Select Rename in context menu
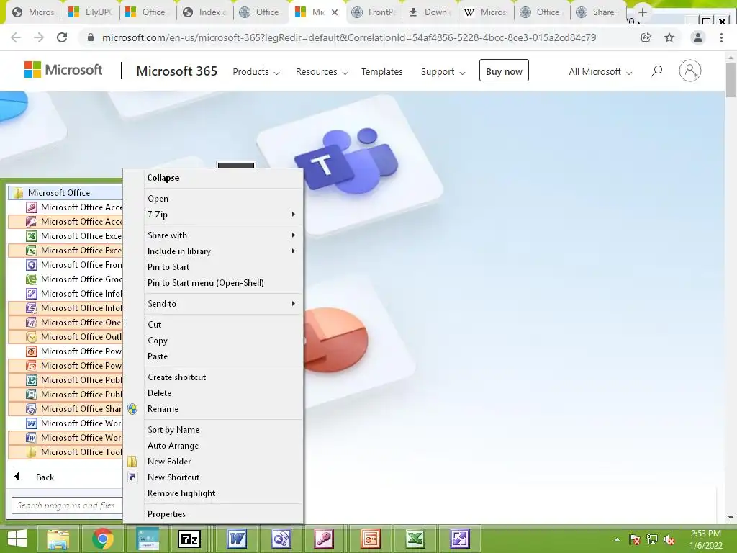This screenshot has height=553, width=737. click(223, 409)
